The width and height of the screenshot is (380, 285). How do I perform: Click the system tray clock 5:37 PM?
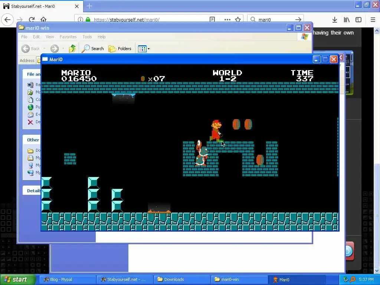(x=366, y=280)
